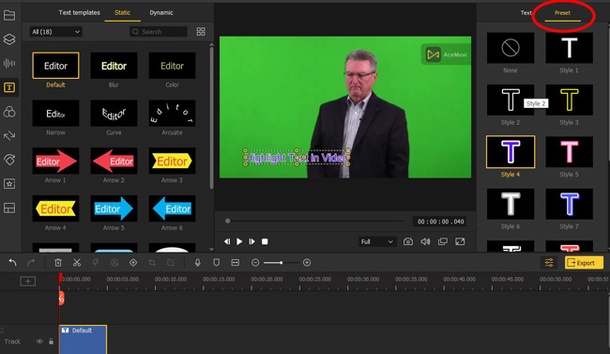Choose the Style 7 blue preset
This screenshot has height=354, width=610.
coord(569,204)
